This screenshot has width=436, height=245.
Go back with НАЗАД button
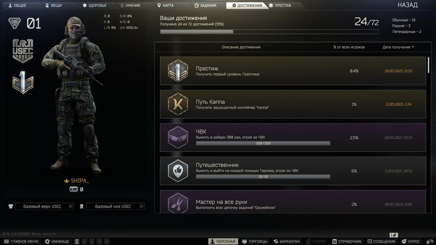click(407, 5)
